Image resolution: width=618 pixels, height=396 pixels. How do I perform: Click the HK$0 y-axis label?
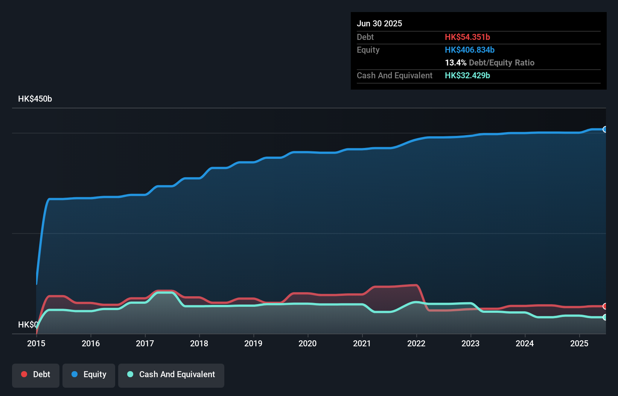tap(27, 324)
